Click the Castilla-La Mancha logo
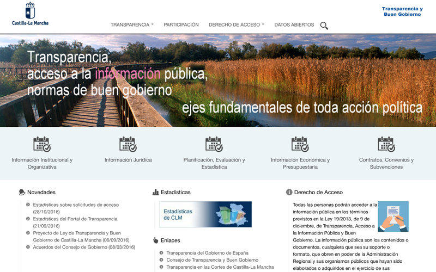The width and height of the screenshot is (436, 272). [30, 14]
